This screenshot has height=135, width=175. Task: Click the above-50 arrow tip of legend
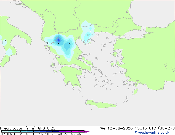click(x=87, y=131)
